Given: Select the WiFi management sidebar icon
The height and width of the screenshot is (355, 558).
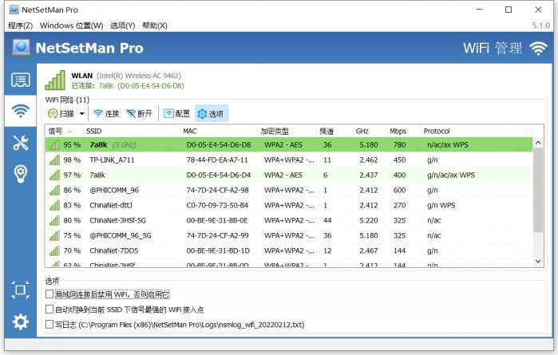Looking at the screenshot, I should click(x=21, y=111).
